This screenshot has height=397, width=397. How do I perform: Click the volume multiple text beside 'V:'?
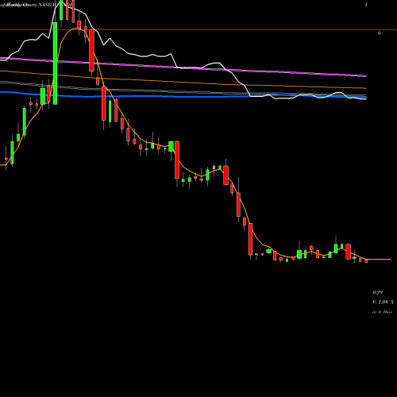(386, 302)
